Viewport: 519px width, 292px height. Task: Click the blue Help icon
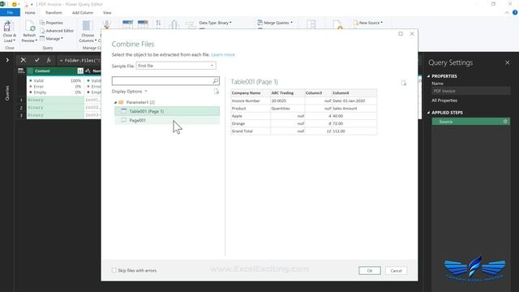[515, 13]
